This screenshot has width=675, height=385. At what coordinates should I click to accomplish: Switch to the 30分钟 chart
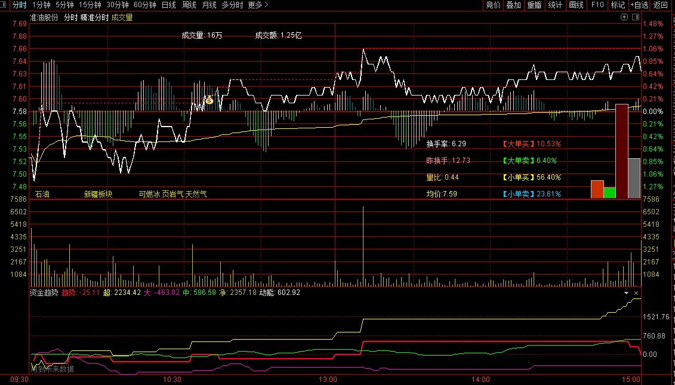(x=118, y=5)
